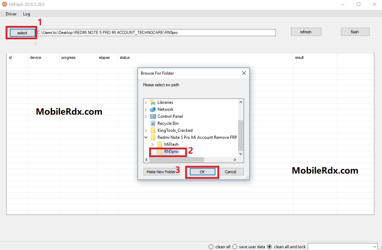Click the Libraries folder icon
This screenshot has width=382, height=250.
(153, 102)
